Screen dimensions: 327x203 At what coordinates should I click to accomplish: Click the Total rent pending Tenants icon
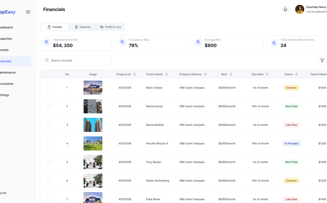pos(274,43)
